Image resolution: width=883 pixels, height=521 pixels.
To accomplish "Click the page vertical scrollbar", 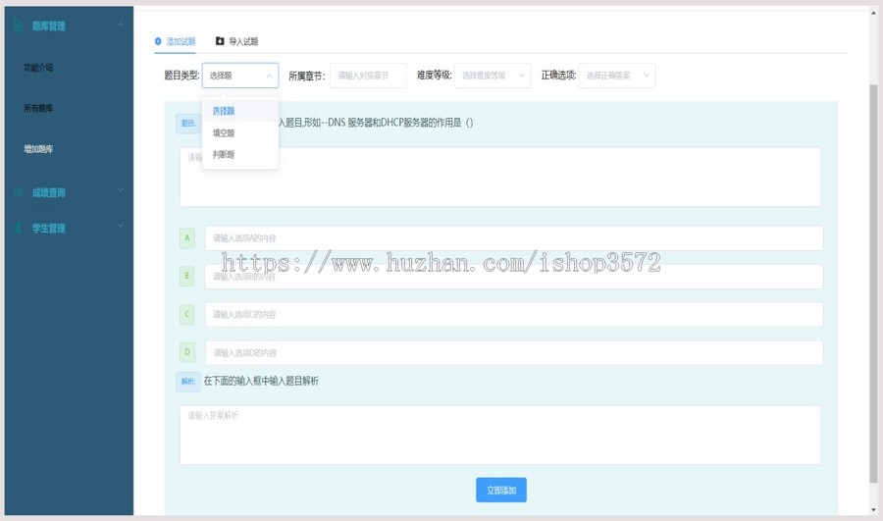I will [873, 285].
